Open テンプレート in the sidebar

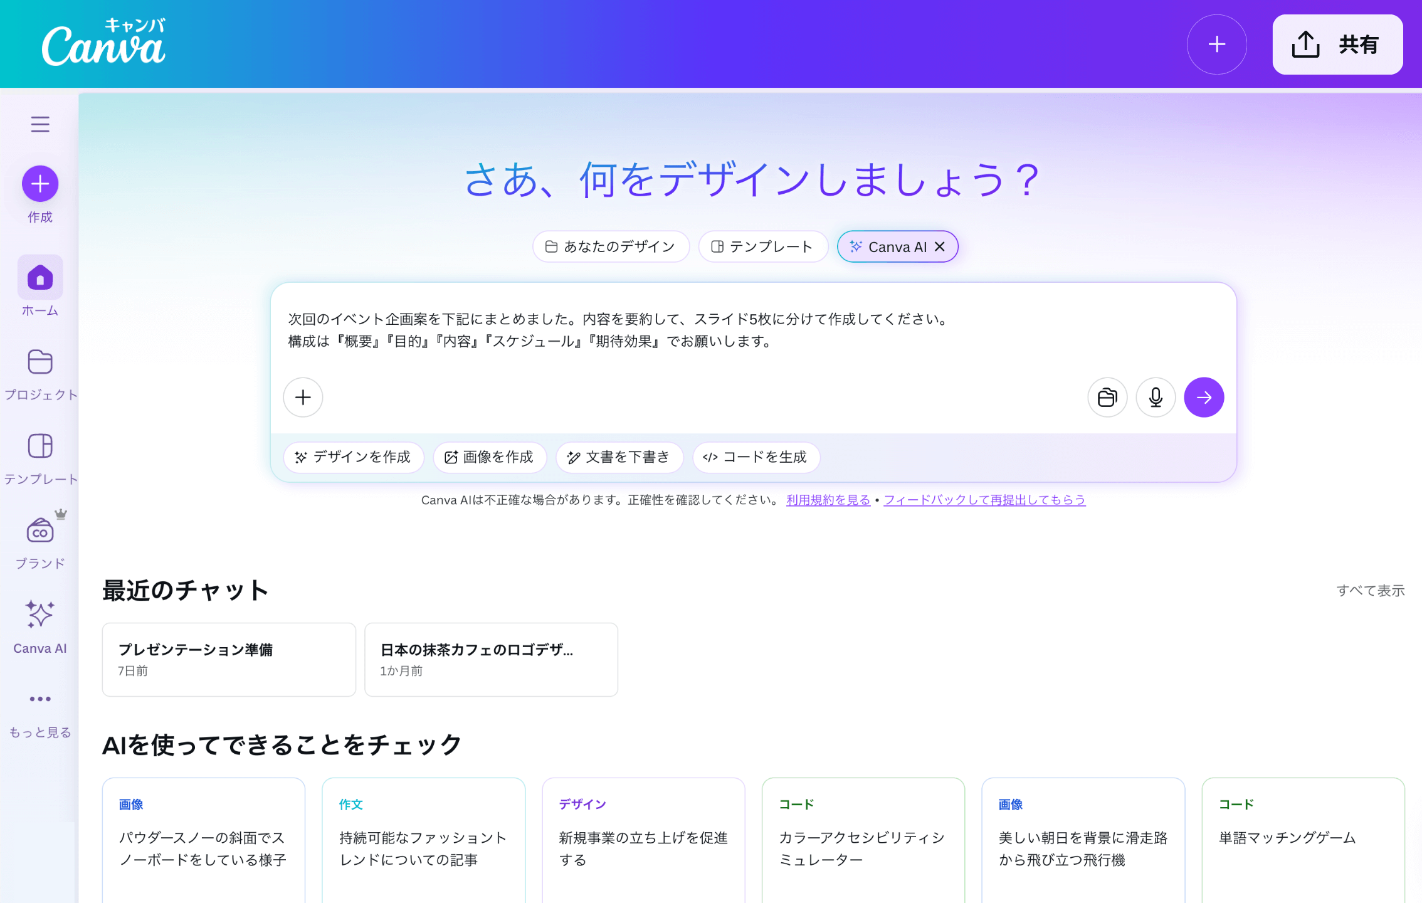(x=40, y=458)
